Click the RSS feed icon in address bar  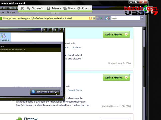tap(90, 18)
